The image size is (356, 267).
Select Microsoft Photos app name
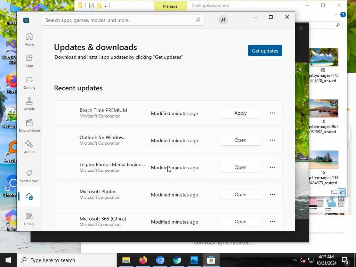(x=98, y=192)
